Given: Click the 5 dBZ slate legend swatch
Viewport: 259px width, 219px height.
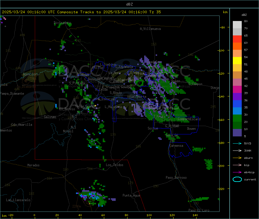Looking at the screenshot, I should [x=237, y=133].
